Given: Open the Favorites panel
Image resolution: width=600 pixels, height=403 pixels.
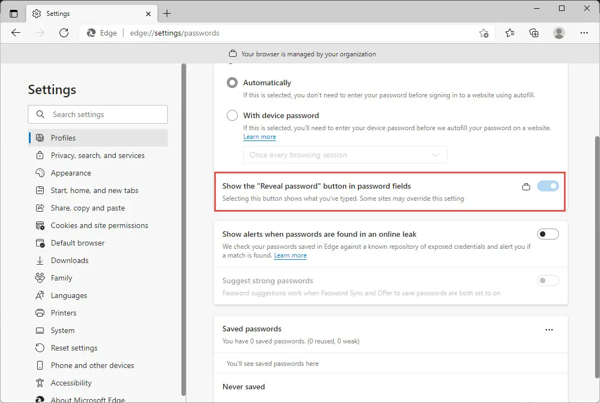Looking at the screenshot, I should click(509, 33).
